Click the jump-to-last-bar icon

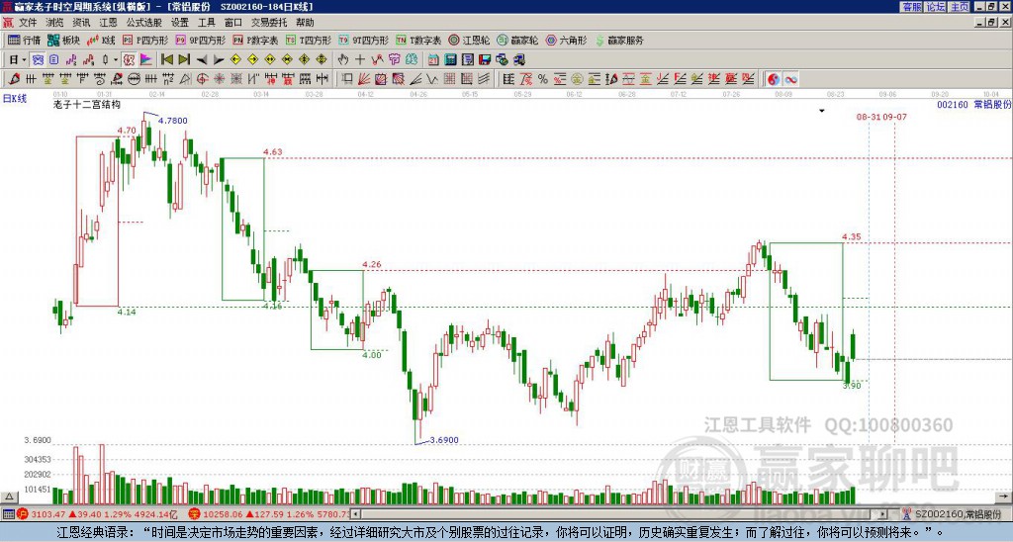[x=184, y=60]
